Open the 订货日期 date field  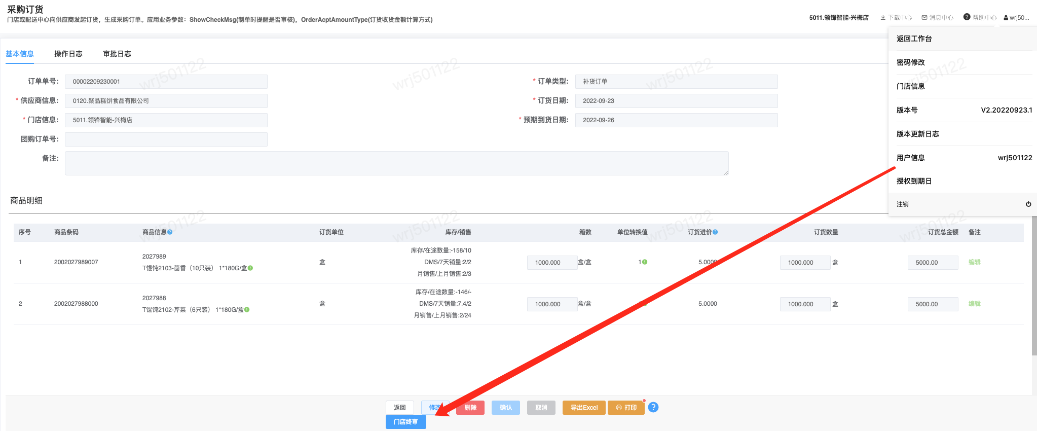coord(677,101)
